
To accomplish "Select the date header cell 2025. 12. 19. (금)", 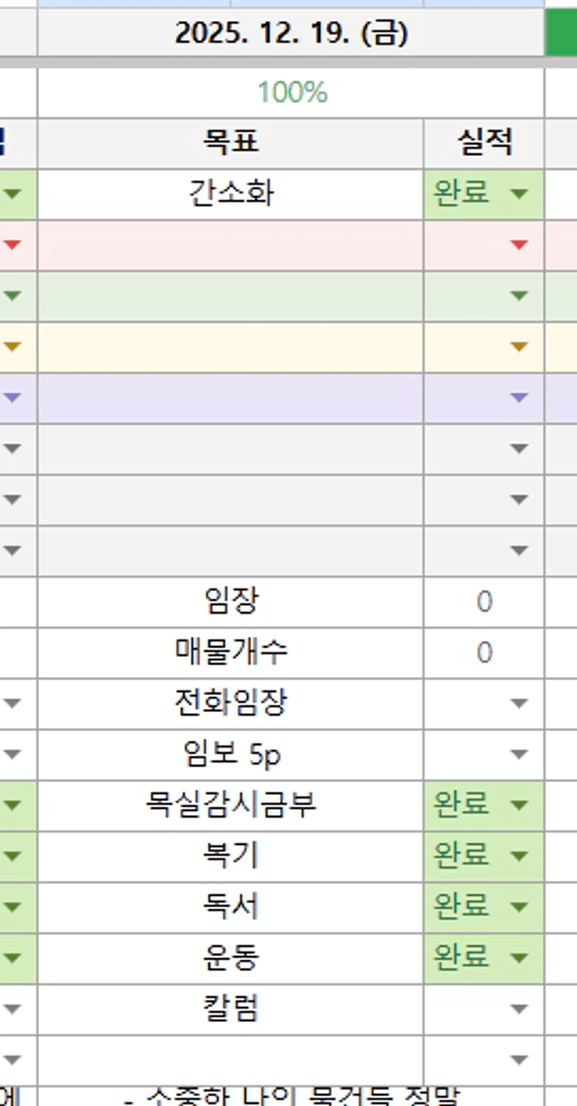I will point(291,33).
